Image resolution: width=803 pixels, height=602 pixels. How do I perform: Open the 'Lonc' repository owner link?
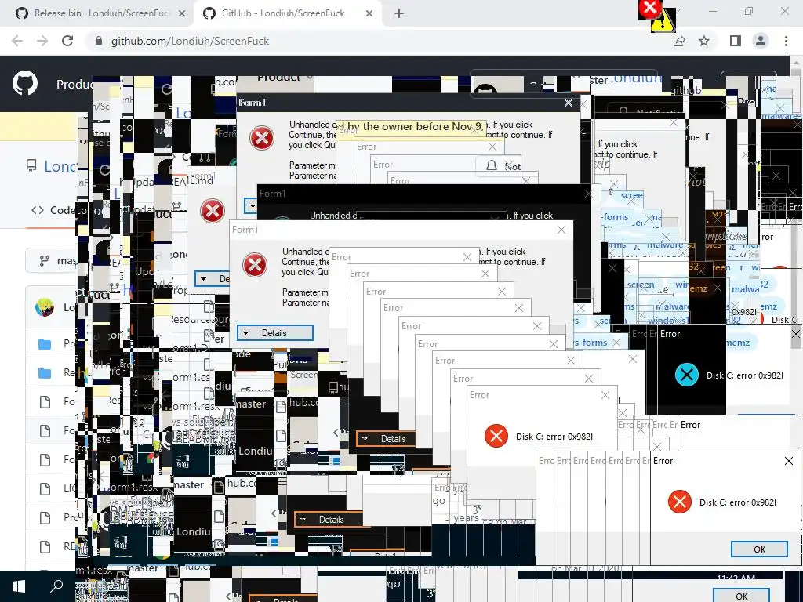tap(60, 166)
